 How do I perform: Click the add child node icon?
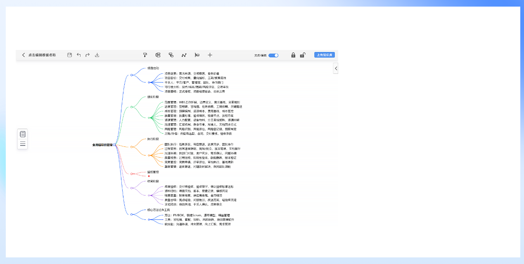click(171, 55)
